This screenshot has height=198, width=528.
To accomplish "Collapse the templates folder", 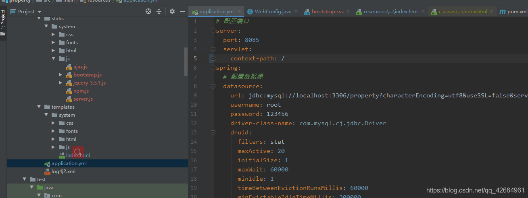I will (39, 107).
